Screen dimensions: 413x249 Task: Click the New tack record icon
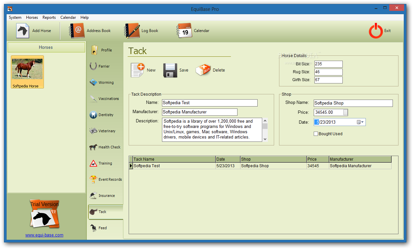(138, 70)
